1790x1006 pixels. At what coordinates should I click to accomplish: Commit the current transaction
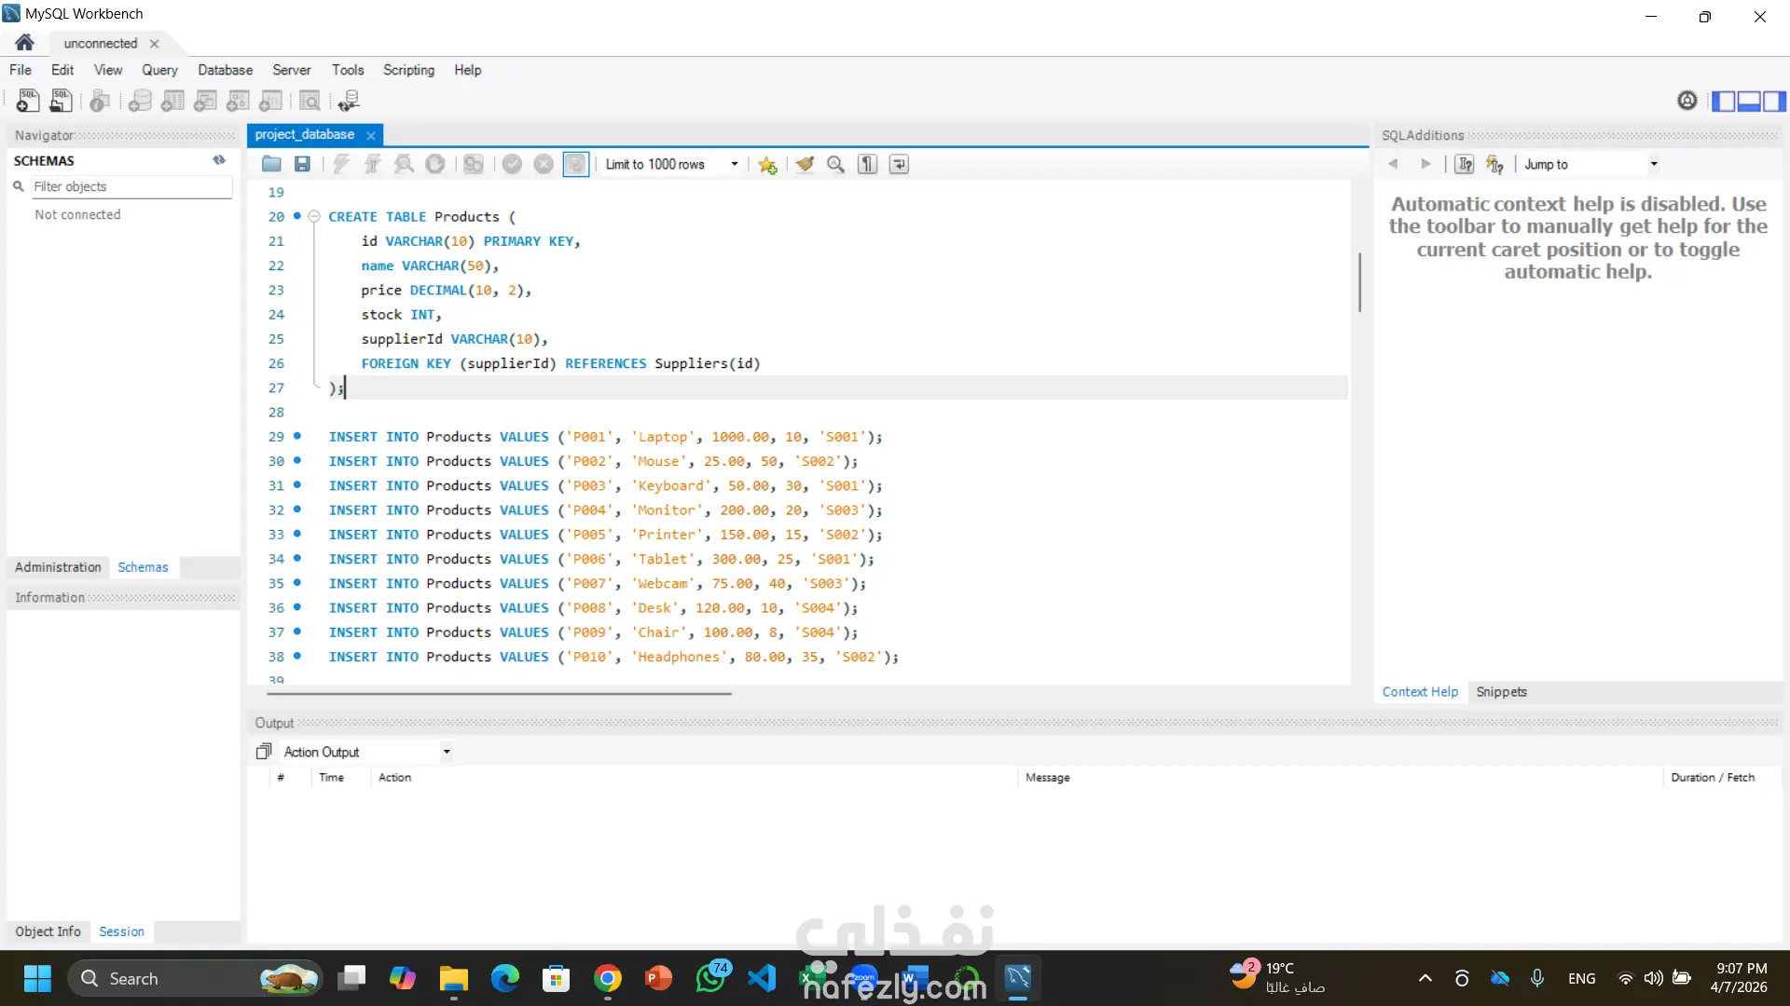(512, 165)
